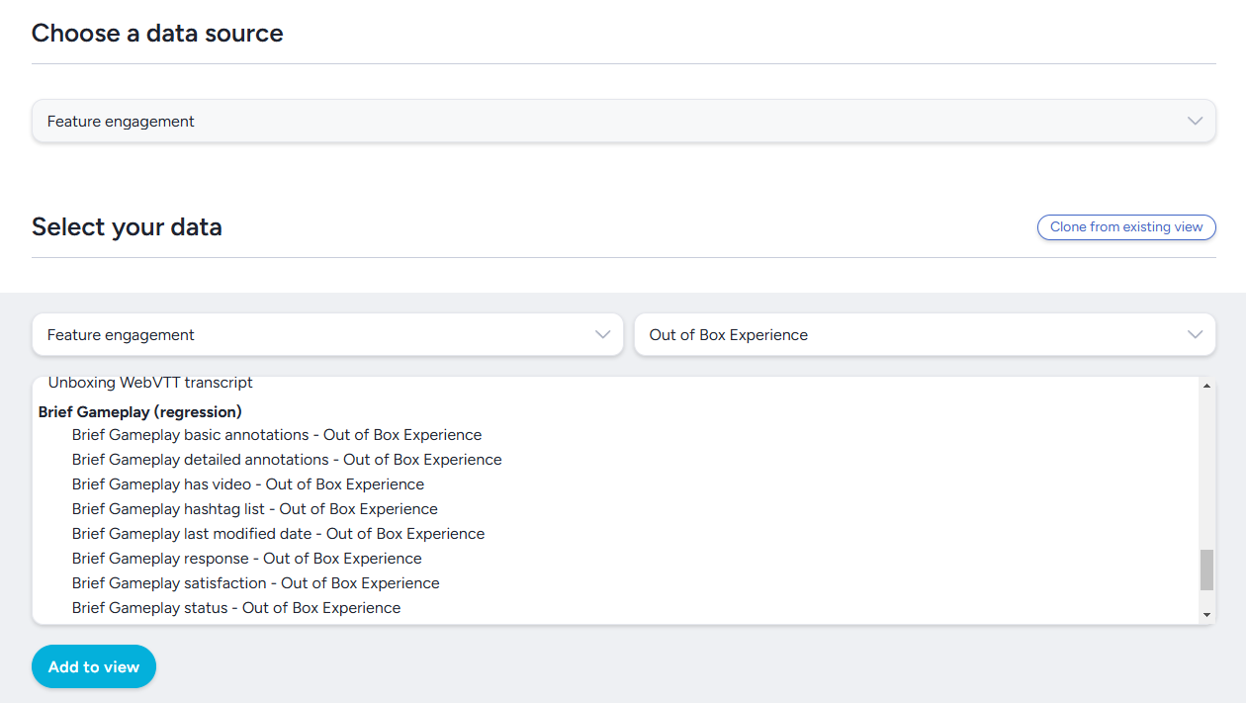The height and width of the screenshot is (703, 1246).
Task: Select Brief Gameplay status item
Action: pyautogui.click(x=236, y=608)
